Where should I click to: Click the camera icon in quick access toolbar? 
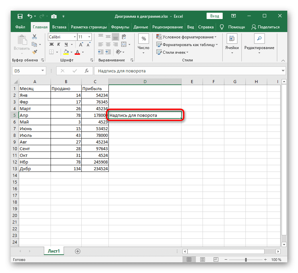(54, 16)
